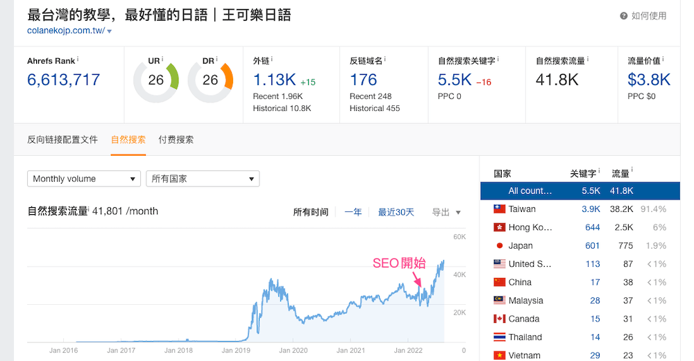Click the 如何使用 help question-mark icon
This screenshot has height=361, width=694.
[624, 16]
